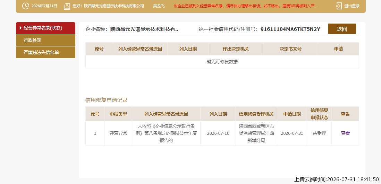Click the user name 吴龙飞

[x=159, y=6]
